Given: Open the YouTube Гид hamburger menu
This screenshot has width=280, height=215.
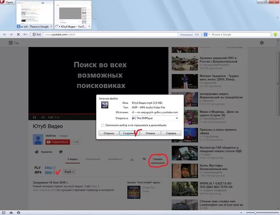Looking at the screenshot, I should click(x=14, y=43).
